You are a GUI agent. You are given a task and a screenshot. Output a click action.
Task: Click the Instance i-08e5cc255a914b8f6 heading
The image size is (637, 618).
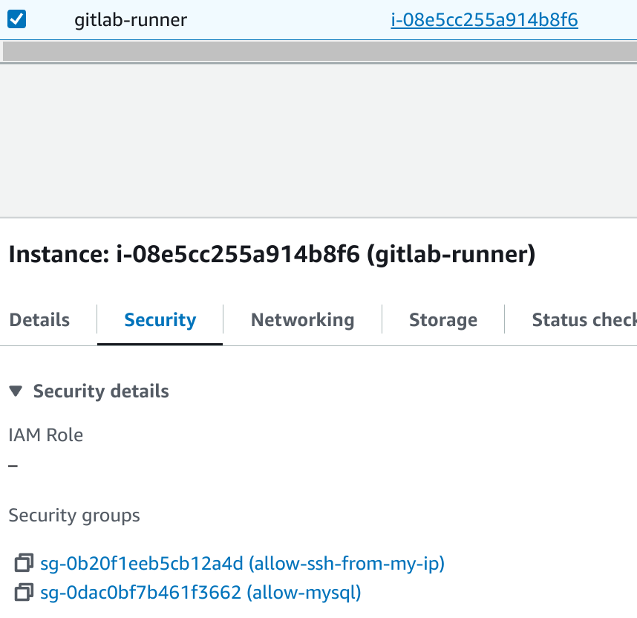tap(272, 255)
